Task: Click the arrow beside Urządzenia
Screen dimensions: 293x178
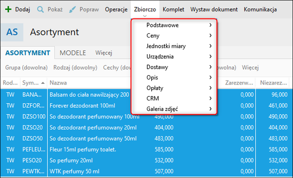Action: [x=210, y=56]
